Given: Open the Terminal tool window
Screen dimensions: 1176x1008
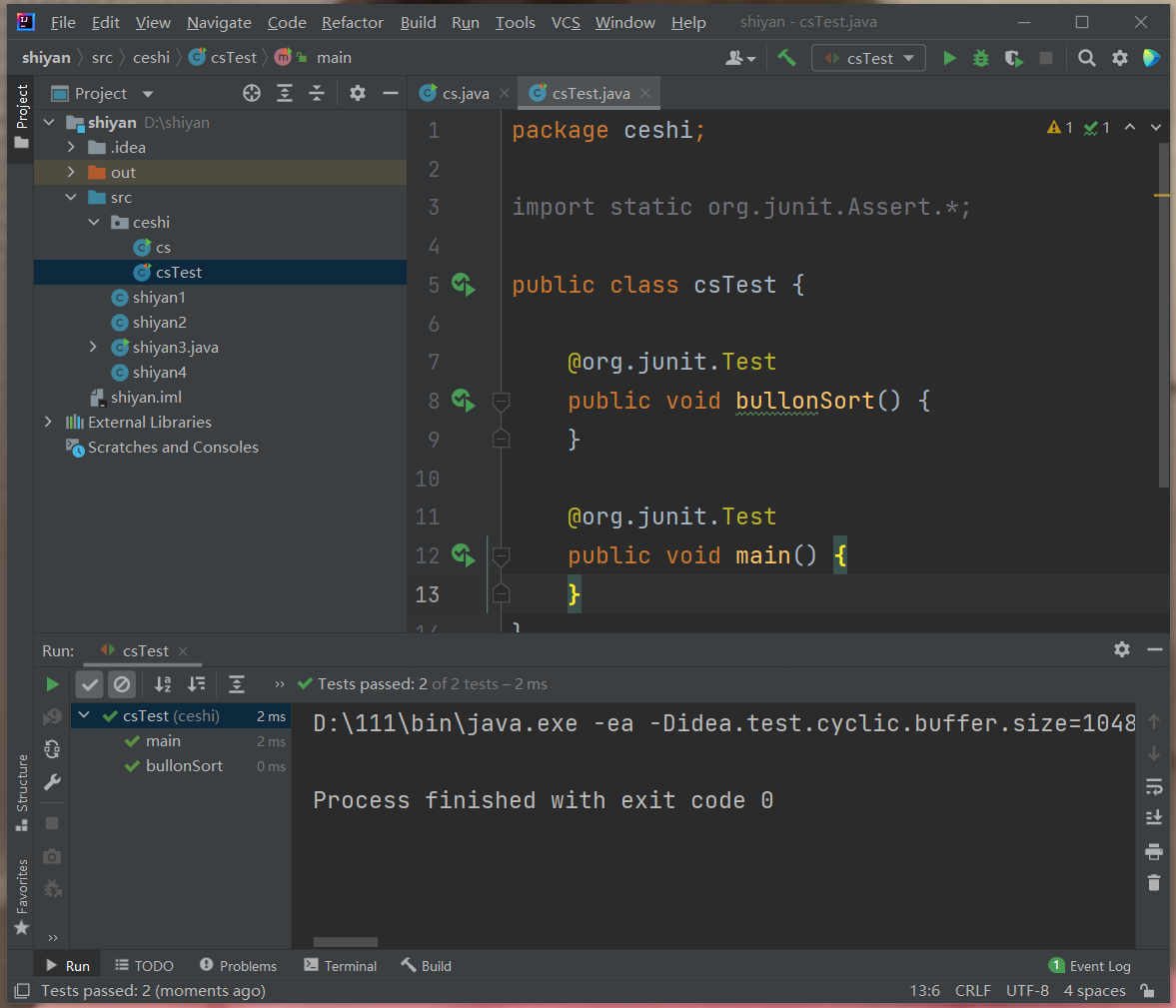Looking at the screenshot, I should pyautogui.click(x=340, y=966).
